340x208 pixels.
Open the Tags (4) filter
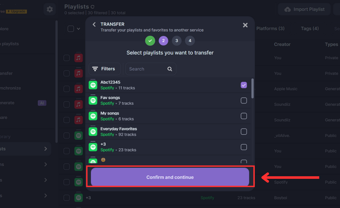pos(309,28)
